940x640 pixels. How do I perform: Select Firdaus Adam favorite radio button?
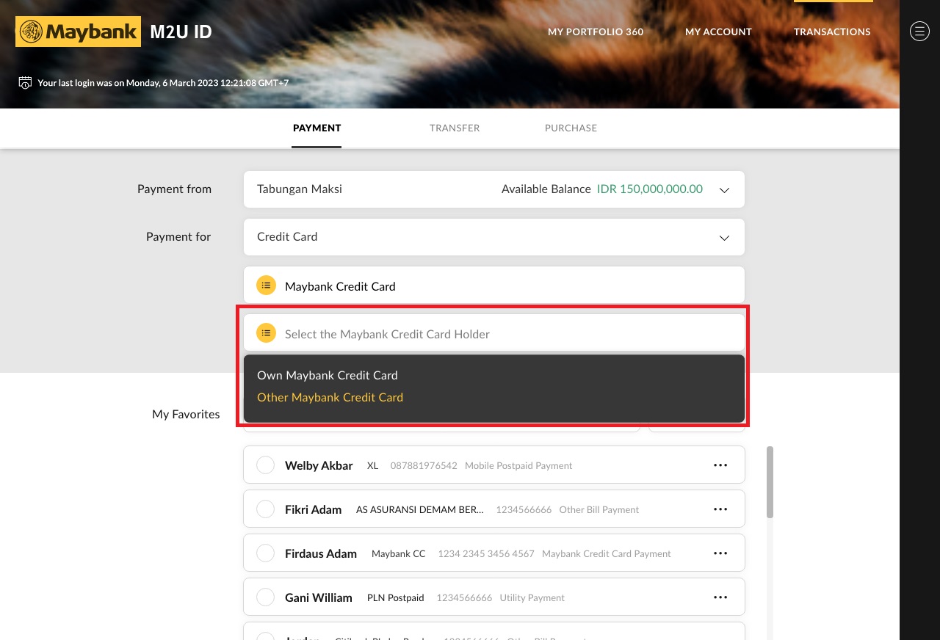point(265,553)
